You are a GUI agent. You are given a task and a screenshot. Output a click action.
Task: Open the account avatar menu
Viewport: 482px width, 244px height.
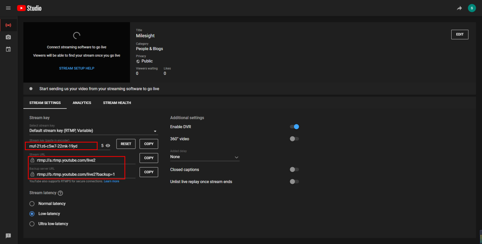click(x=472, y=8)
